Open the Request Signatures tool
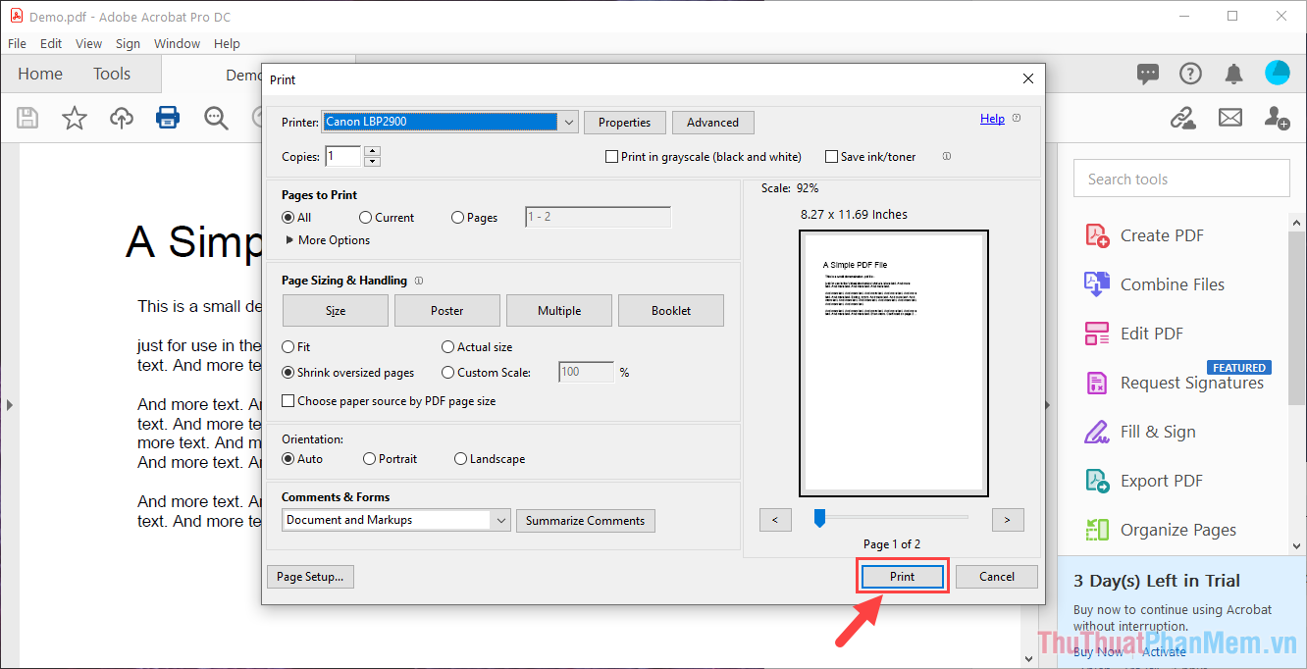Image resolution: width=1307 pixels, height=669 pixels. (1175, 383)
